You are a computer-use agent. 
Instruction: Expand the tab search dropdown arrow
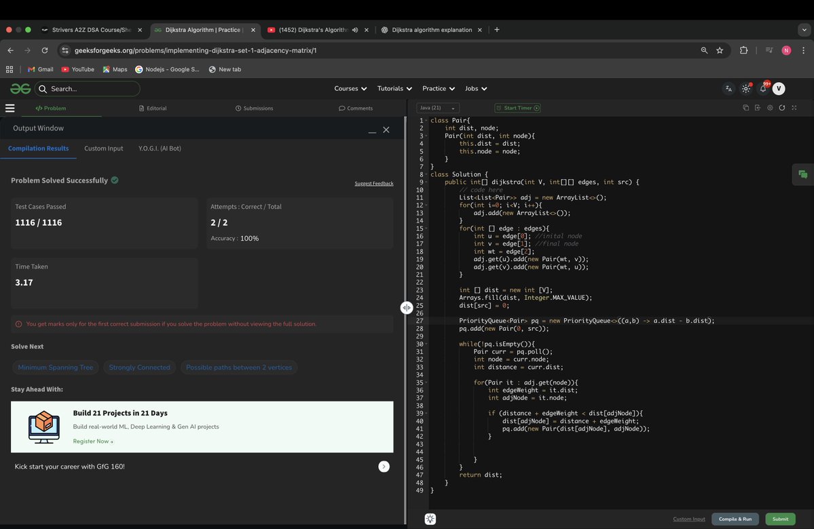click(x=804, y=30)
